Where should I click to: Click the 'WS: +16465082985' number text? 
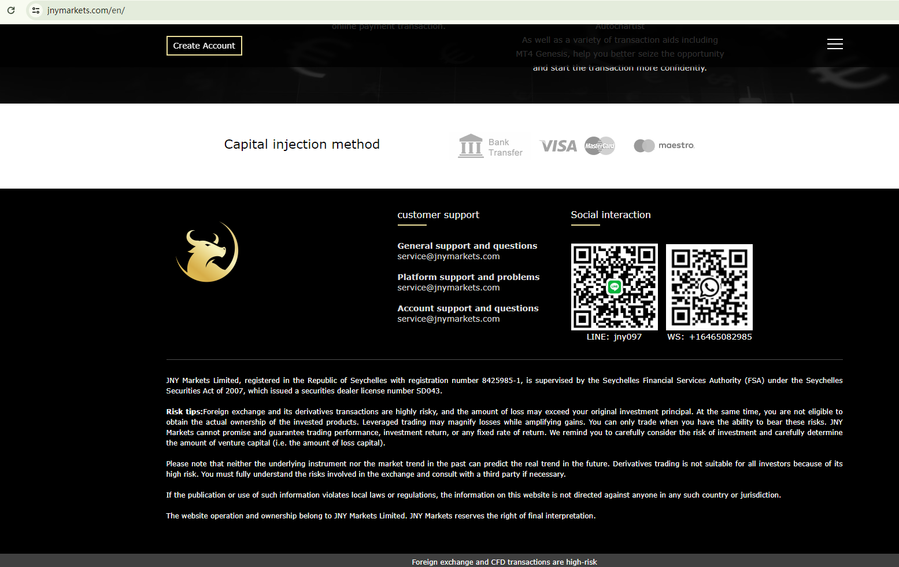(x=709, y=337)
